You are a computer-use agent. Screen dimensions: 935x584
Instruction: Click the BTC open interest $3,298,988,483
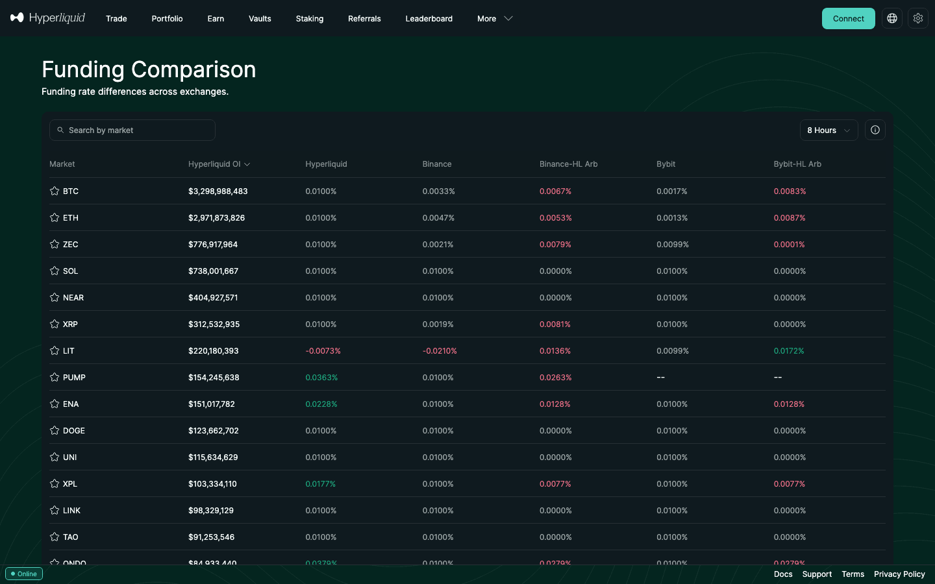[218, 191]
